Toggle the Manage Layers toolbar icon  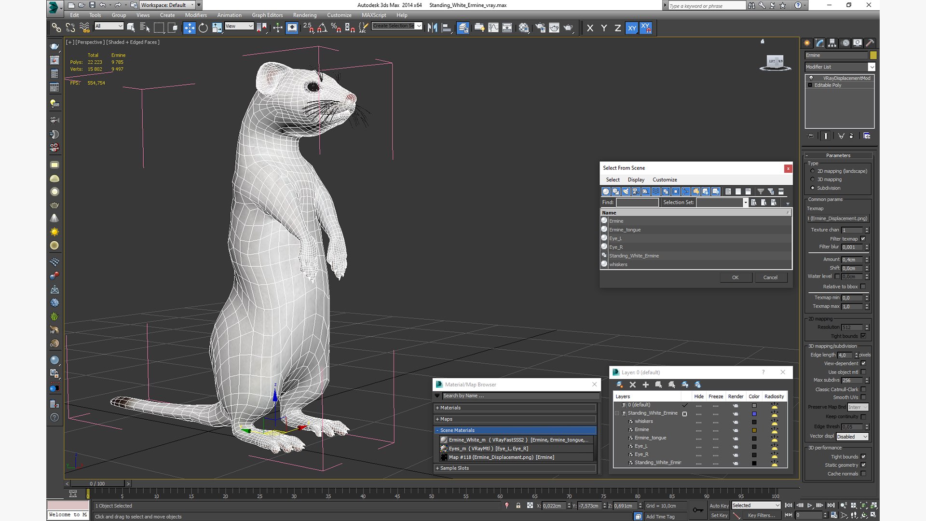pos(463,28)
